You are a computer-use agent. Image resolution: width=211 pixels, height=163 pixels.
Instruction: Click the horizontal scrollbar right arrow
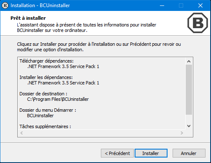point(182,133)
